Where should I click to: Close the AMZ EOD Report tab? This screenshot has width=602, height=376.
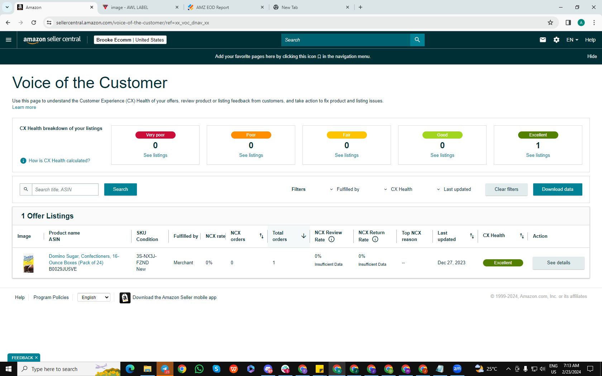click(262, 7)
